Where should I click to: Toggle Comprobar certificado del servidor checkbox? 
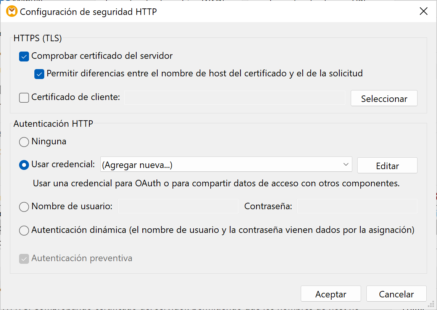[x=24, y=57]
